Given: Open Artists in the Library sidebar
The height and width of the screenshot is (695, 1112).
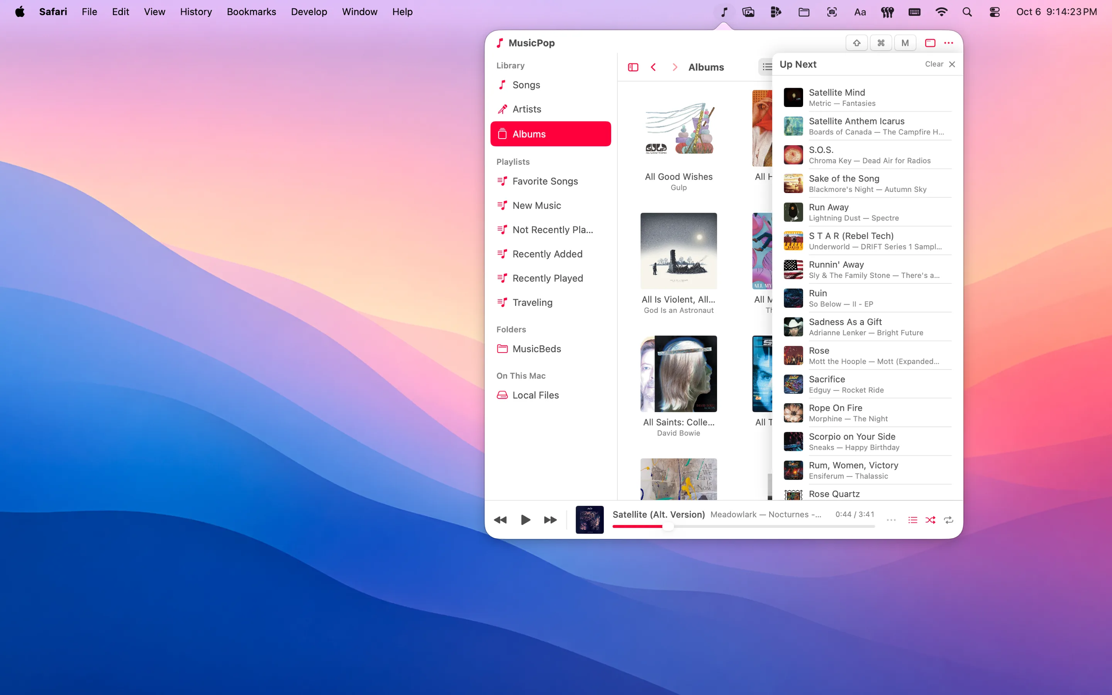Looking at the screenshot, I should (551, 109).
